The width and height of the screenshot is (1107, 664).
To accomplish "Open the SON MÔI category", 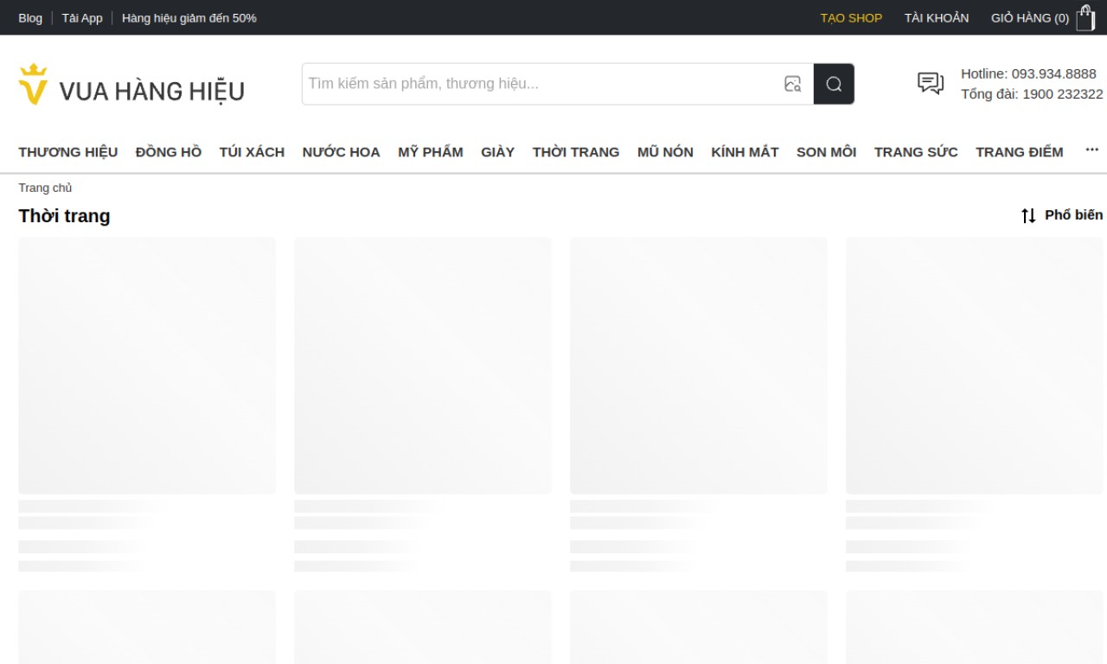I will tap(826, 152).
